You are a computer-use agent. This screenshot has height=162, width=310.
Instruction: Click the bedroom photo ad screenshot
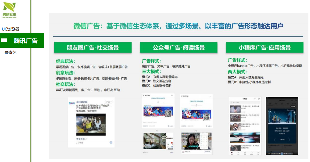click(x=158, y=141)
